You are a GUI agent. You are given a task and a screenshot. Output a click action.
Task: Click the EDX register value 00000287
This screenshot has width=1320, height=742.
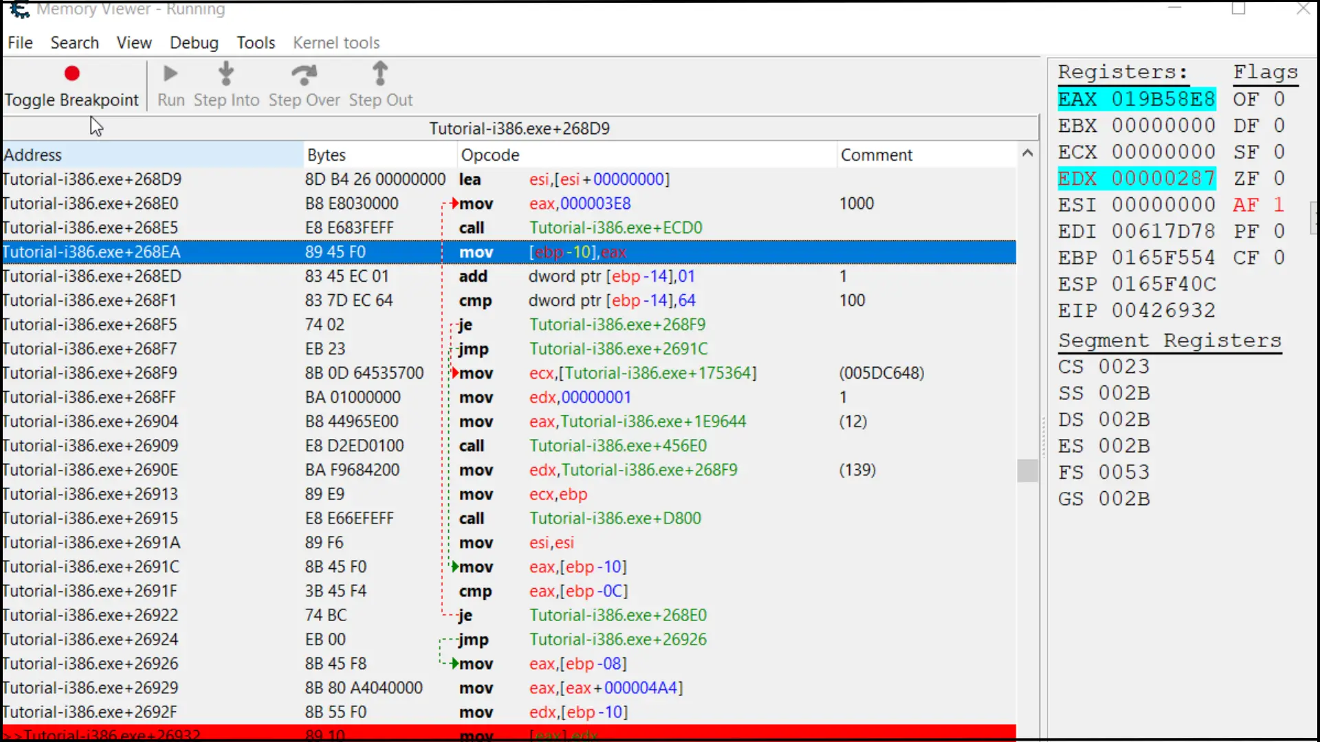(1163, 179)
